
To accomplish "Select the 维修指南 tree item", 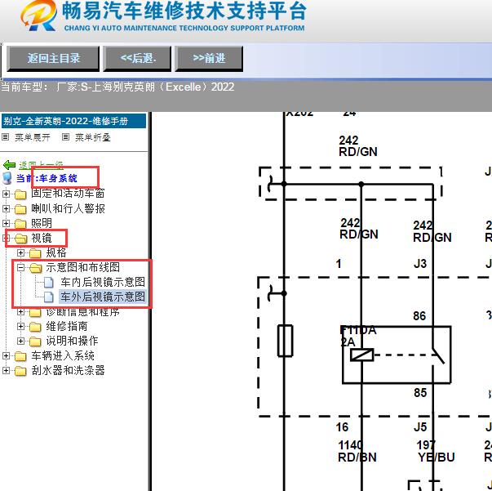I will point(67,327).
